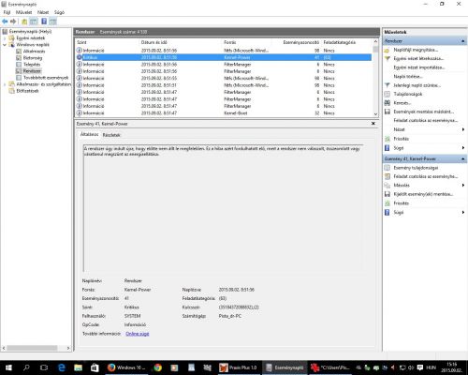Select the Eseménynapló (Helyi) root node

tap(30, 31)
